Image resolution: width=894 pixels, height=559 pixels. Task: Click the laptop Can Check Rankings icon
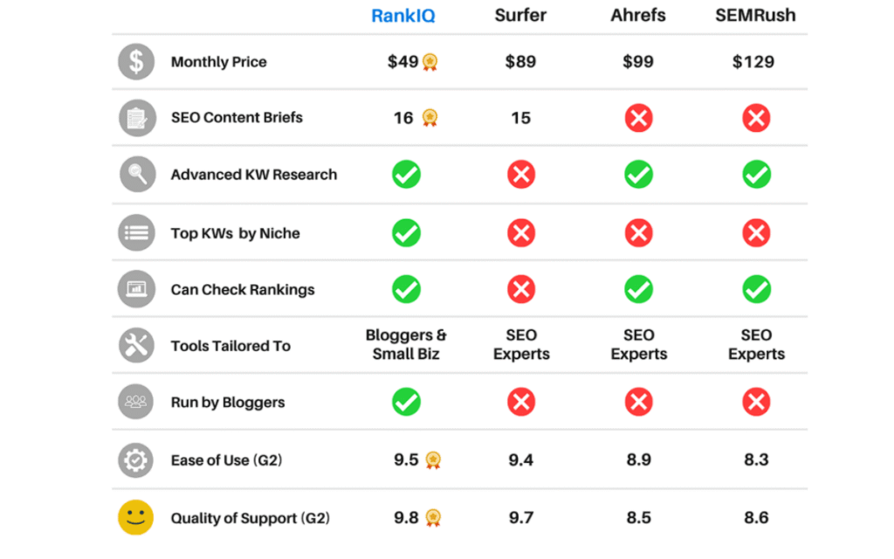[x=136, y=289]
